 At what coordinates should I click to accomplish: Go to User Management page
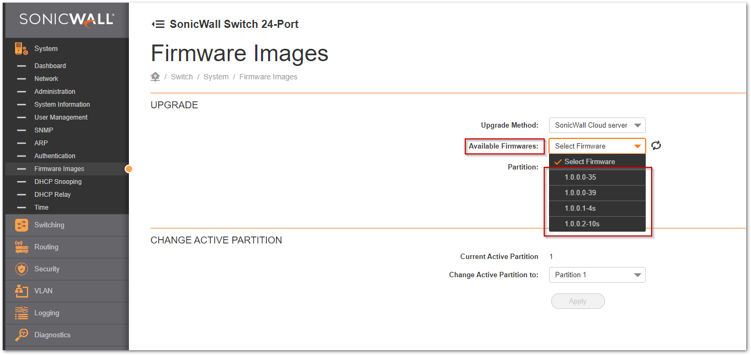click(61, 117)
